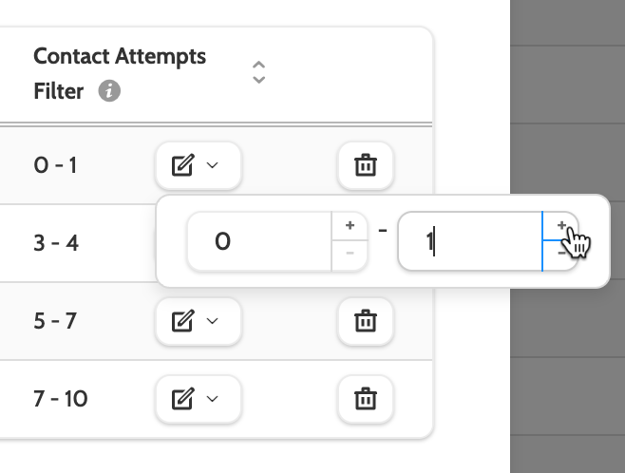
Task: Select the 3 - 4 range label
Action: pos(56,243)
